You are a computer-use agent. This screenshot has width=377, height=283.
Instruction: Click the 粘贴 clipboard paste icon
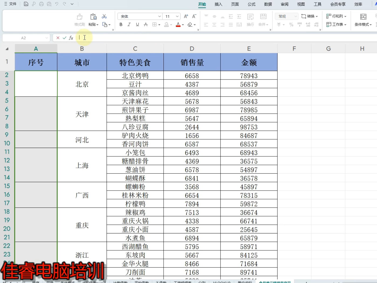click(x=93, y=17)
